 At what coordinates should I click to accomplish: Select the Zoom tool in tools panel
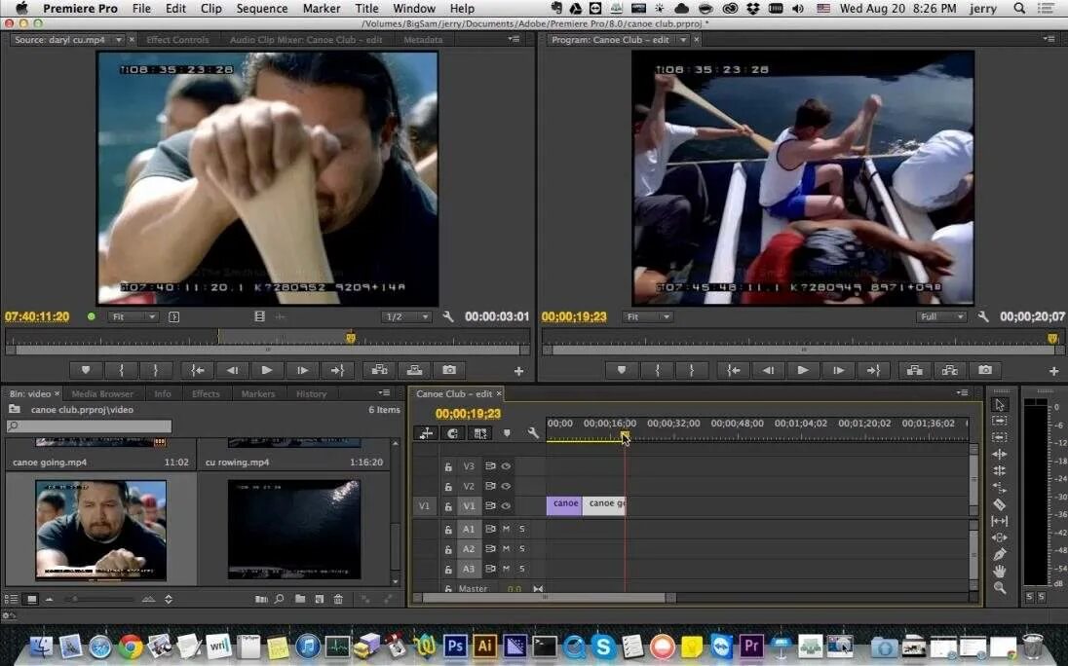tap(999, 588)
